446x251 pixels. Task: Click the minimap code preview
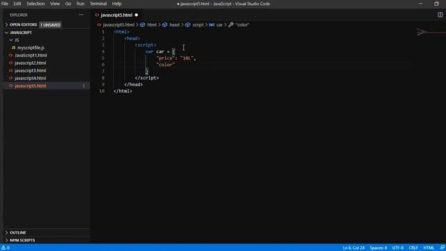click(430, 32)
